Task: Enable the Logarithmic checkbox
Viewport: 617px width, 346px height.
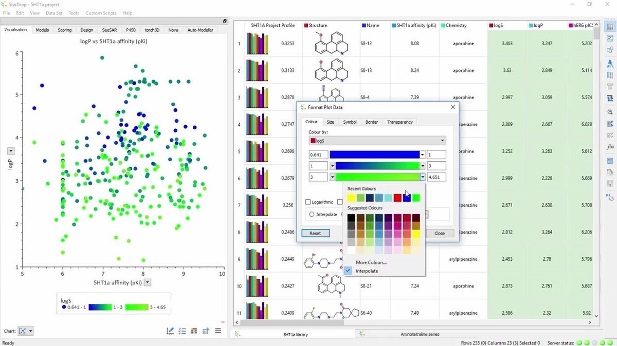Action: point(308,202)
